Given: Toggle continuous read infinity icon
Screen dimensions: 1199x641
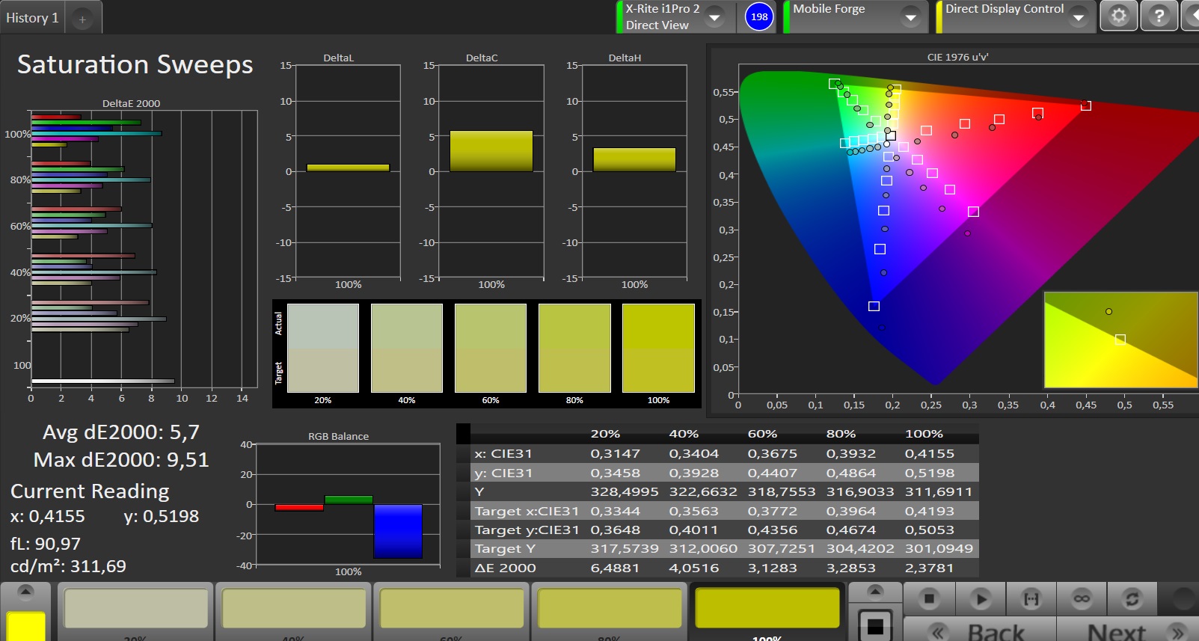Looking at the screenshot, I should click(1082, 599).
